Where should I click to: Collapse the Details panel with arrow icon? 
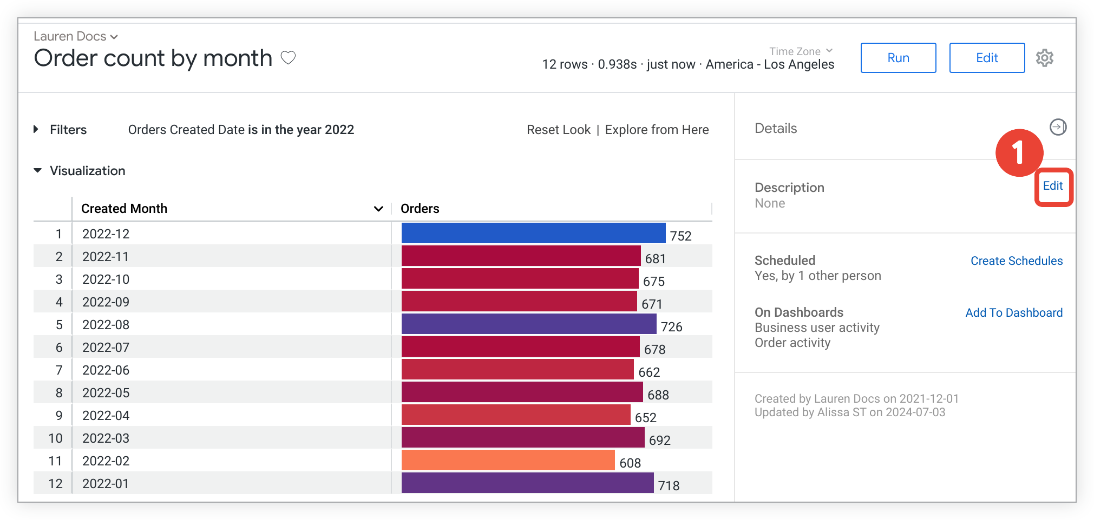pos(1057,127)
